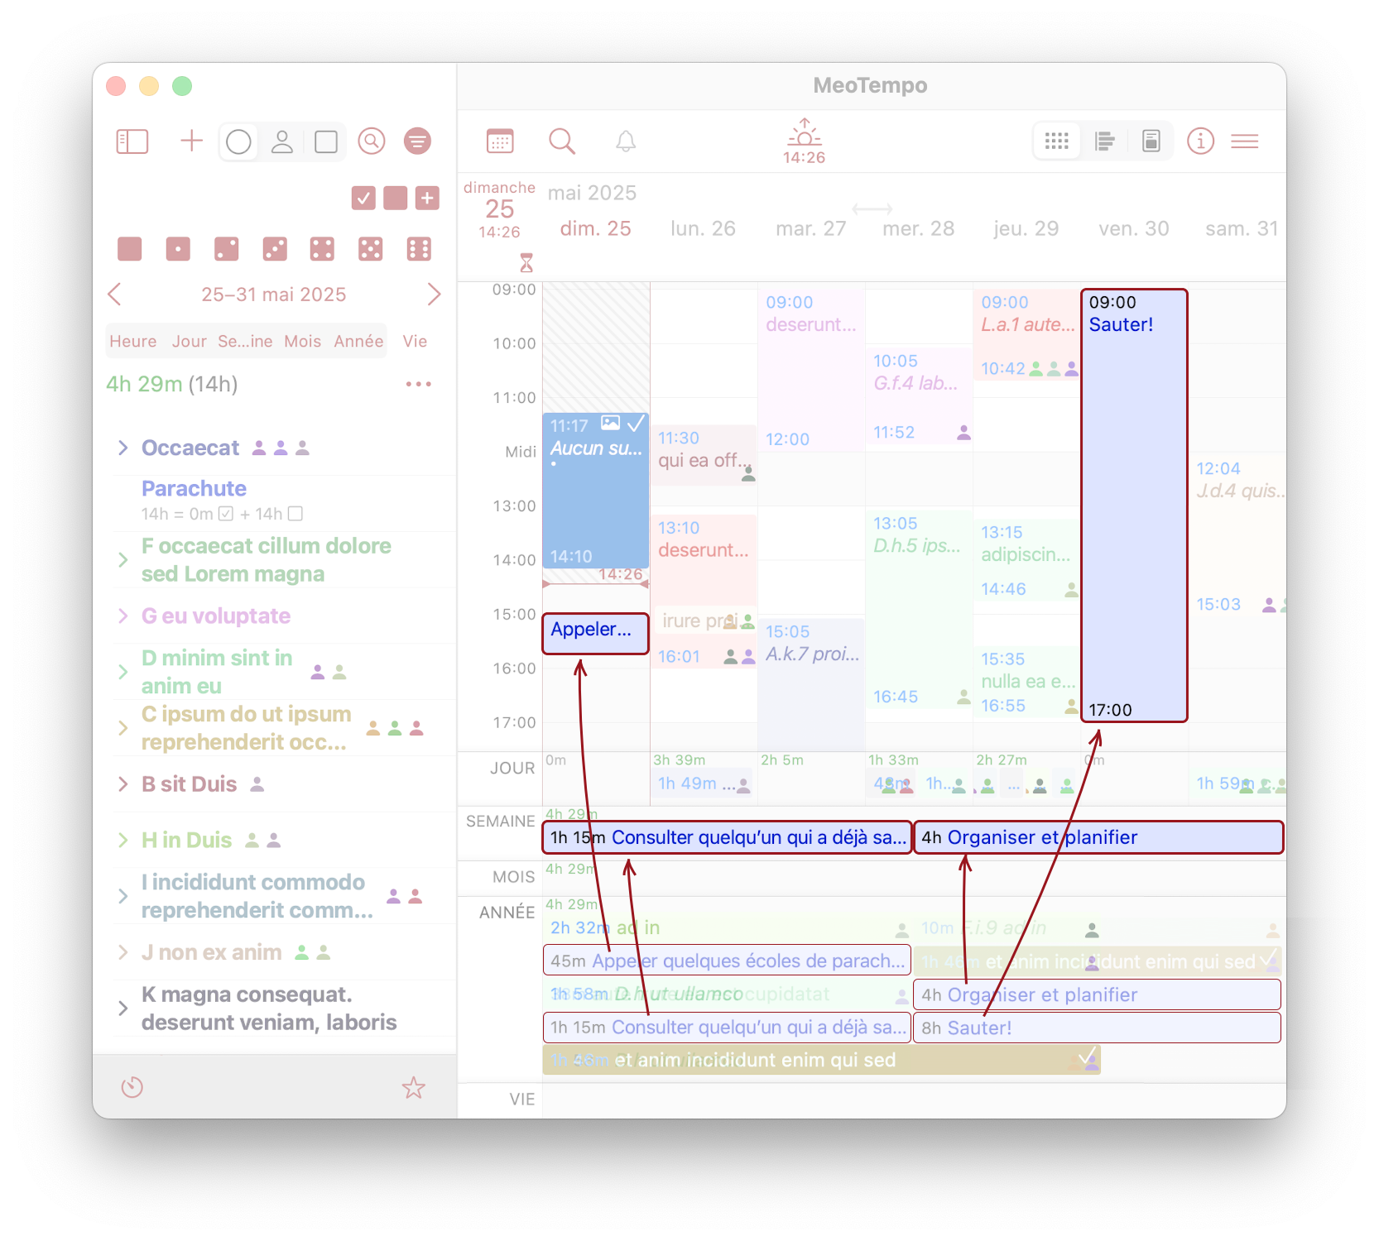Click the hourglass icon below the date
The image size is (1379, 1241).
(526, 263)
